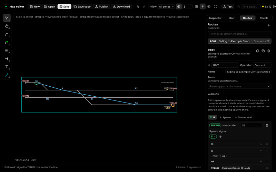Image resolution: width=276 pixels, height=172 pixels.
Task: Click the Id field containing R001
Action: [225, 65]
